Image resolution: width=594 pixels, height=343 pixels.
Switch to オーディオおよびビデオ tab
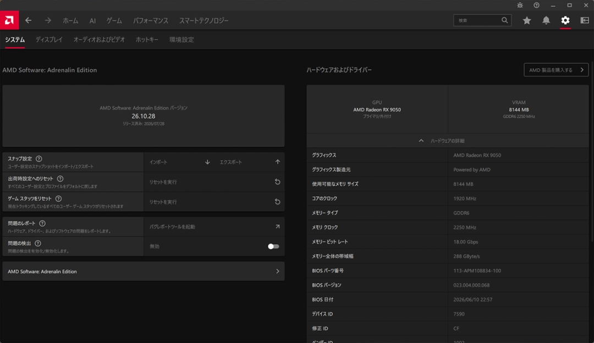99,40
